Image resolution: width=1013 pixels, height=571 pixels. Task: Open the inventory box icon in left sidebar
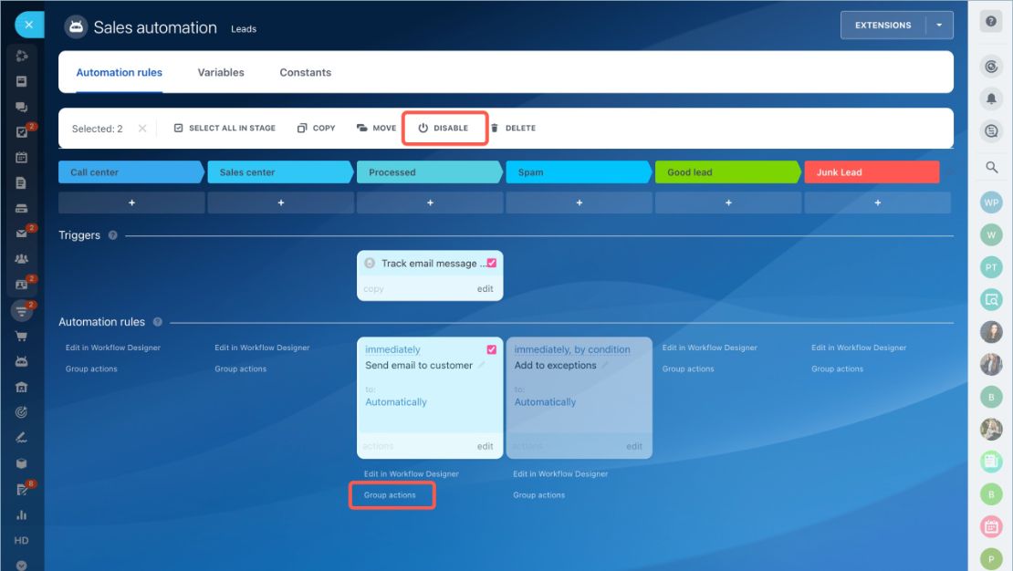[x=21, y=463]
